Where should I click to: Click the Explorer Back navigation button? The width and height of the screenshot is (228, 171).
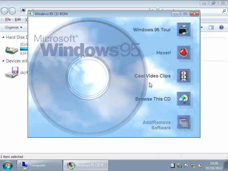[4, 11]
